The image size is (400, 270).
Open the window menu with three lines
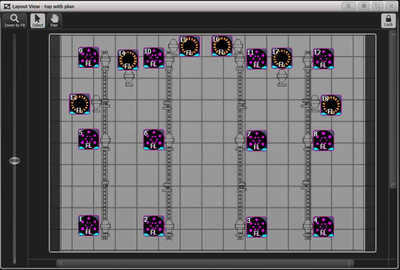(x=348, y=6)
